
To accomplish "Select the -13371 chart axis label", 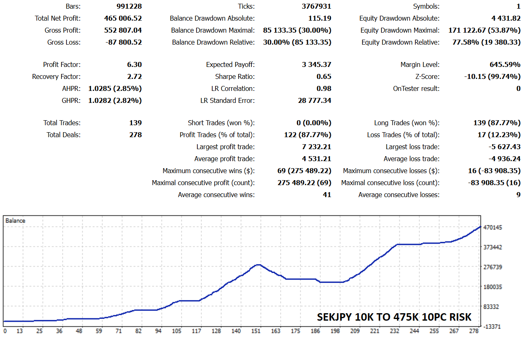I will 493,327.
